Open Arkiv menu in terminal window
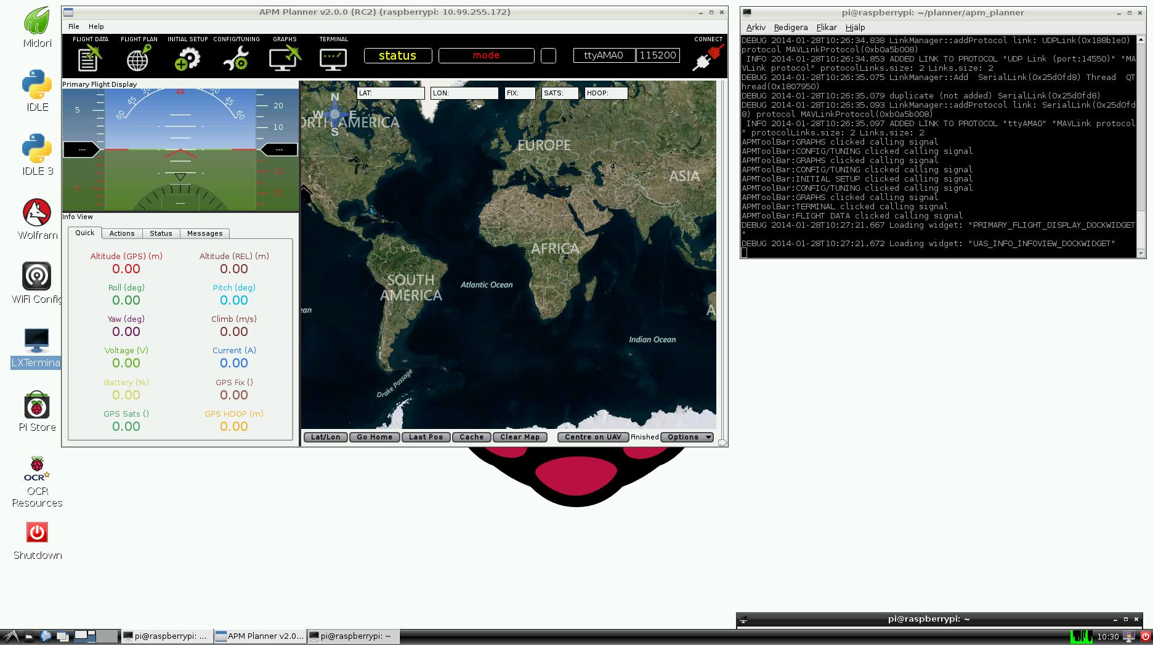Screen dimensions: 1153x645 [756, 27]
